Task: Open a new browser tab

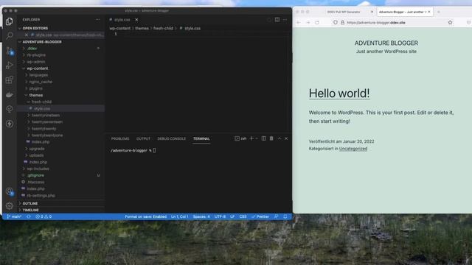Action: (438, 12)
